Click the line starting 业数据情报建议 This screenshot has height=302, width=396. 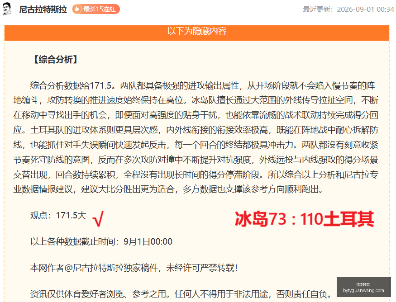pos(168,189)
